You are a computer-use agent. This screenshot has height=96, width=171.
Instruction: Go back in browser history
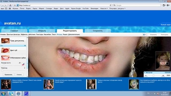click(x=3, y=5)
